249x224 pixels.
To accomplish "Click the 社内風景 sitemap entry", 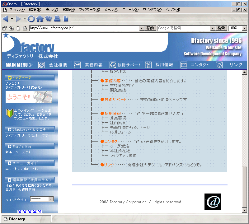I will (x=118, y=123).
